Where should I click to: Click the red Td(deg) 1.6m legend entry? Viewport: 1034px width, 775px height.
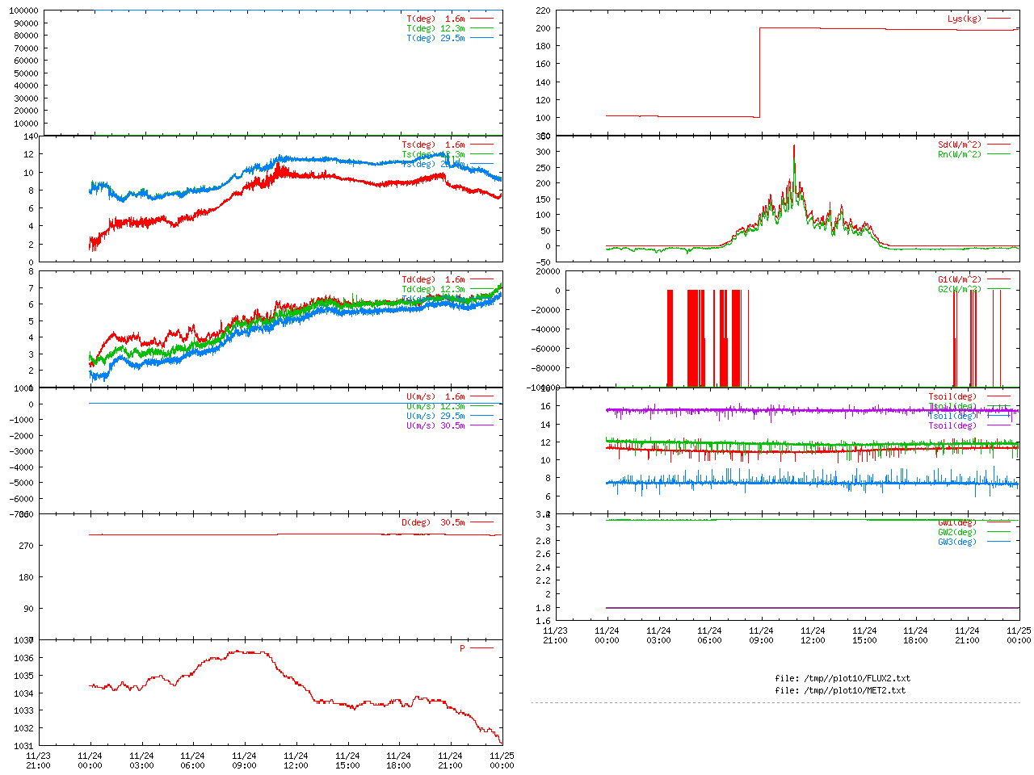pyautogui.click(x=433, y=279)
